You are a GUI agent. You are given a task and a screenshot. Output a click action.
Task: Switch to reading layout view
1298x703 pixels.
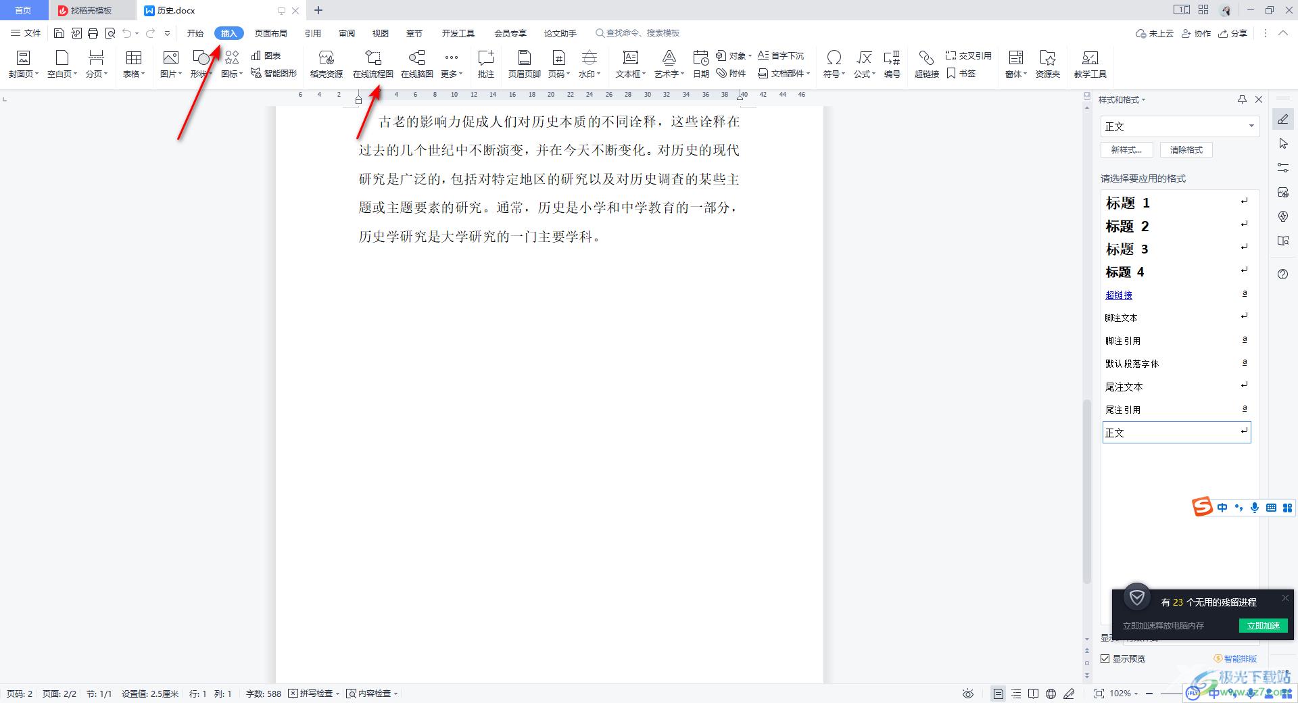(x=1033, y=694)
